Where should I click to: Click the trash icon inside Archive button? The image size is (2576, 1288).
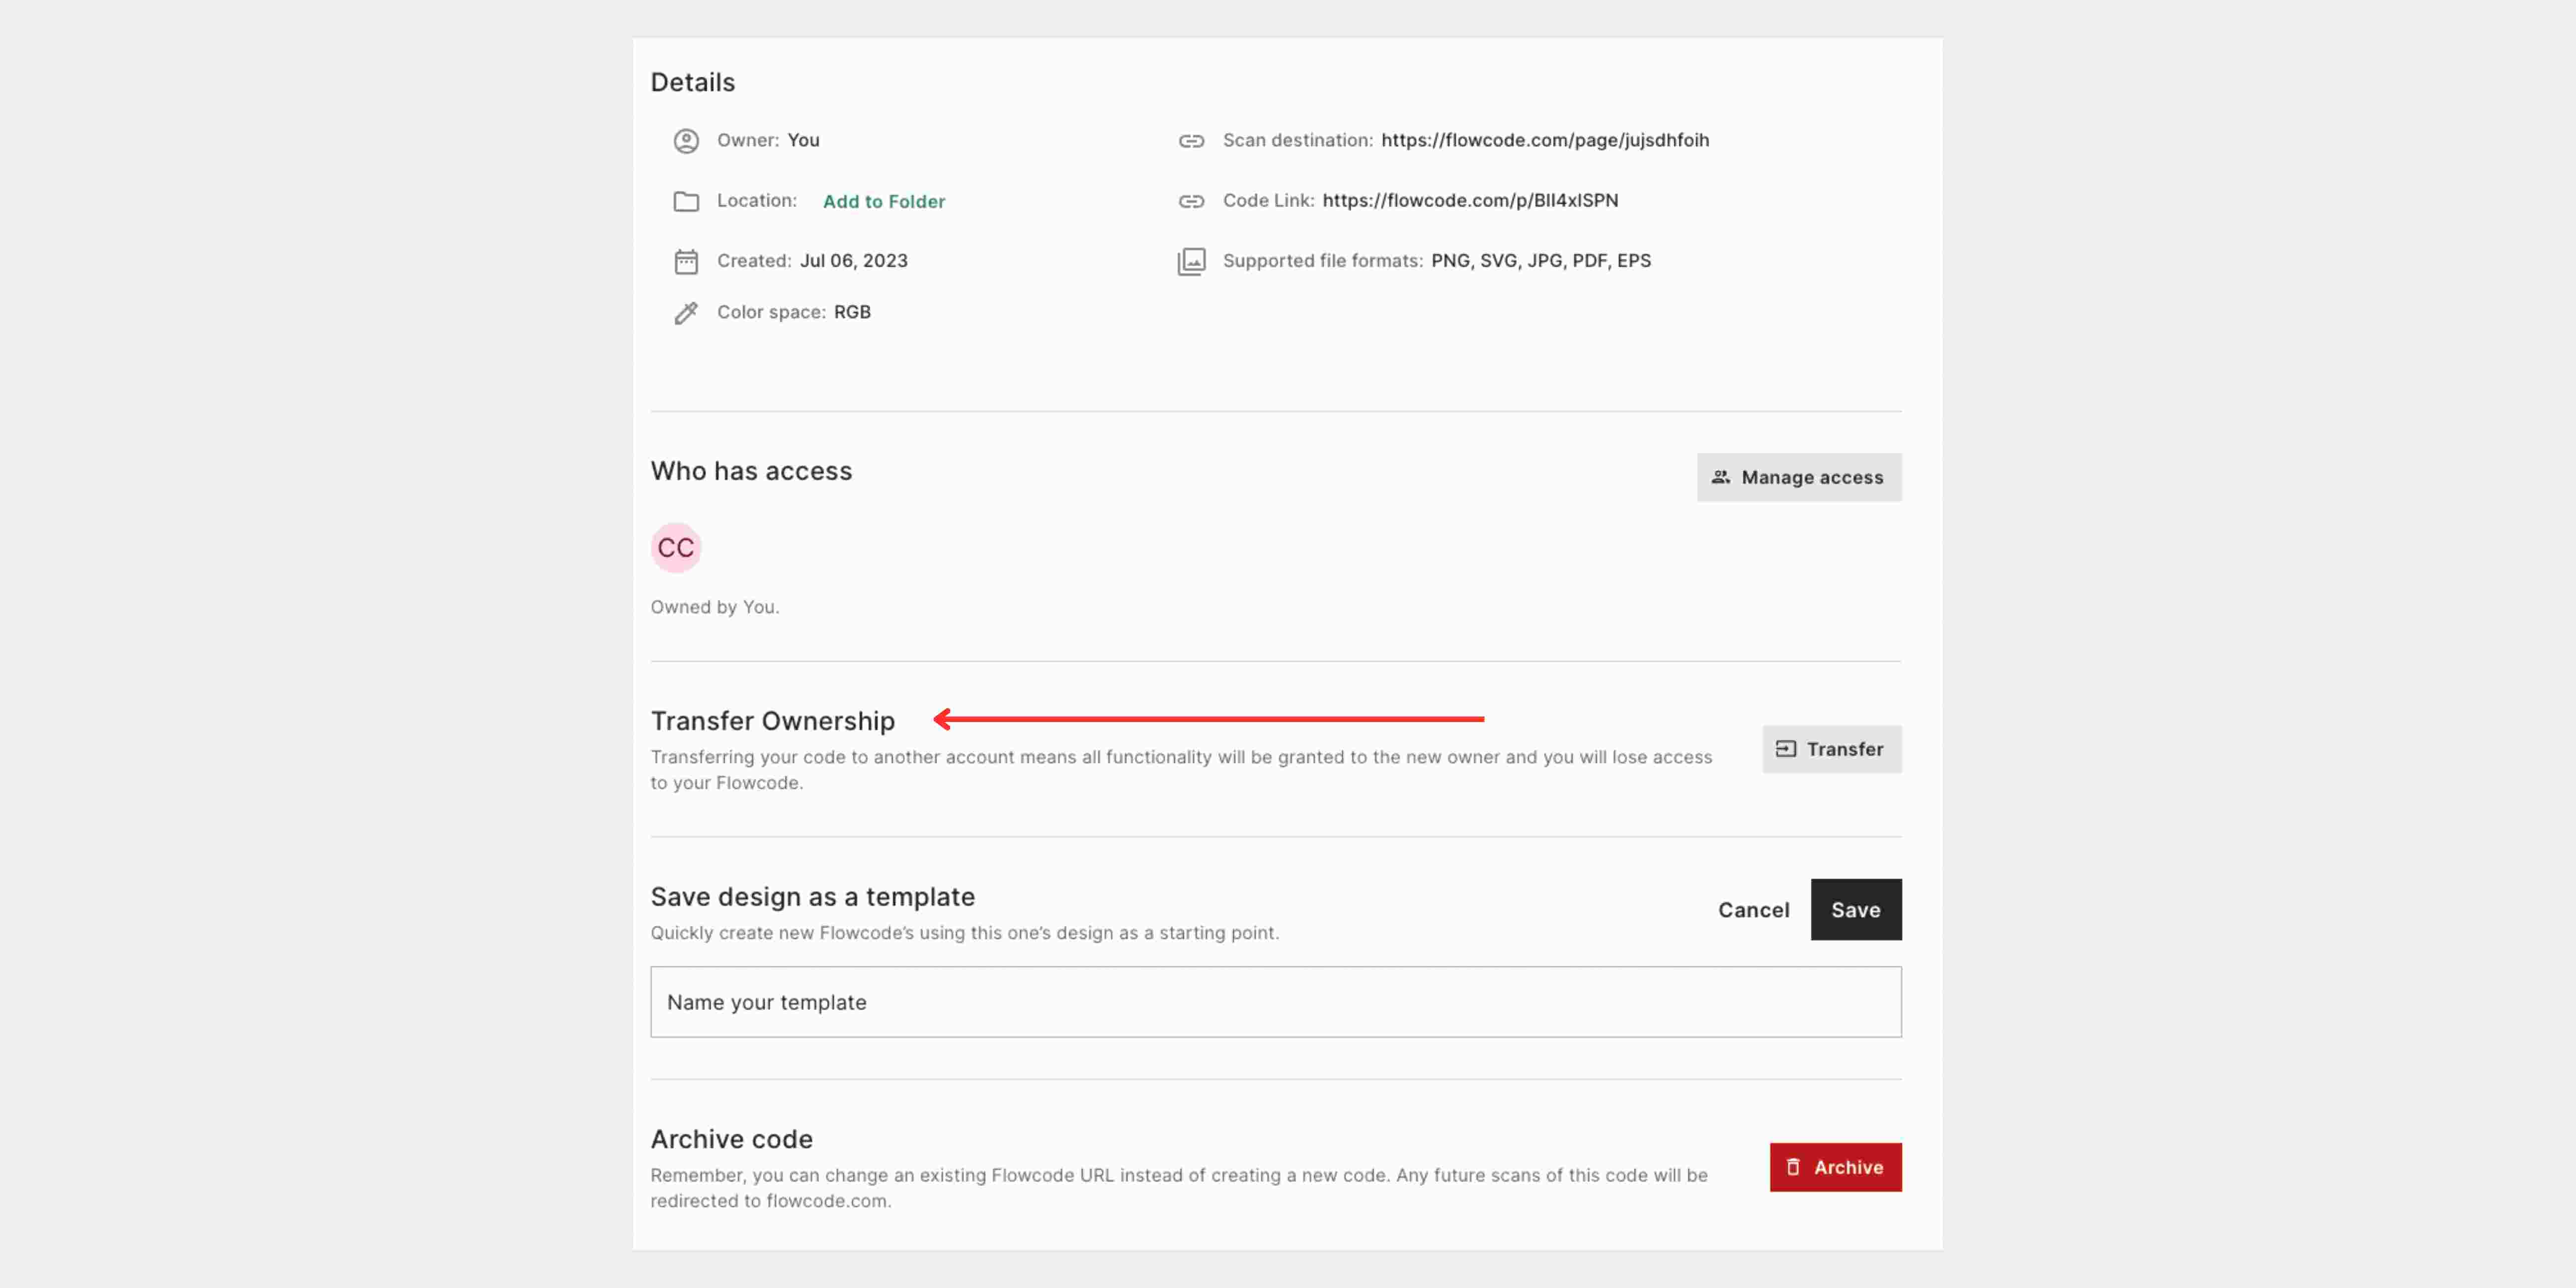(1794, 1166)
